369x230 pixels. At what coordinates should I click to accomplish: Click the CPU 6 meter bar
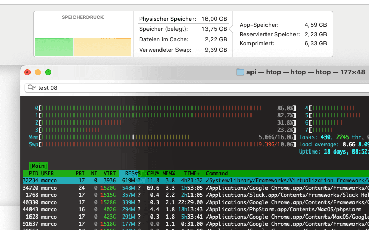click(337, 122)
